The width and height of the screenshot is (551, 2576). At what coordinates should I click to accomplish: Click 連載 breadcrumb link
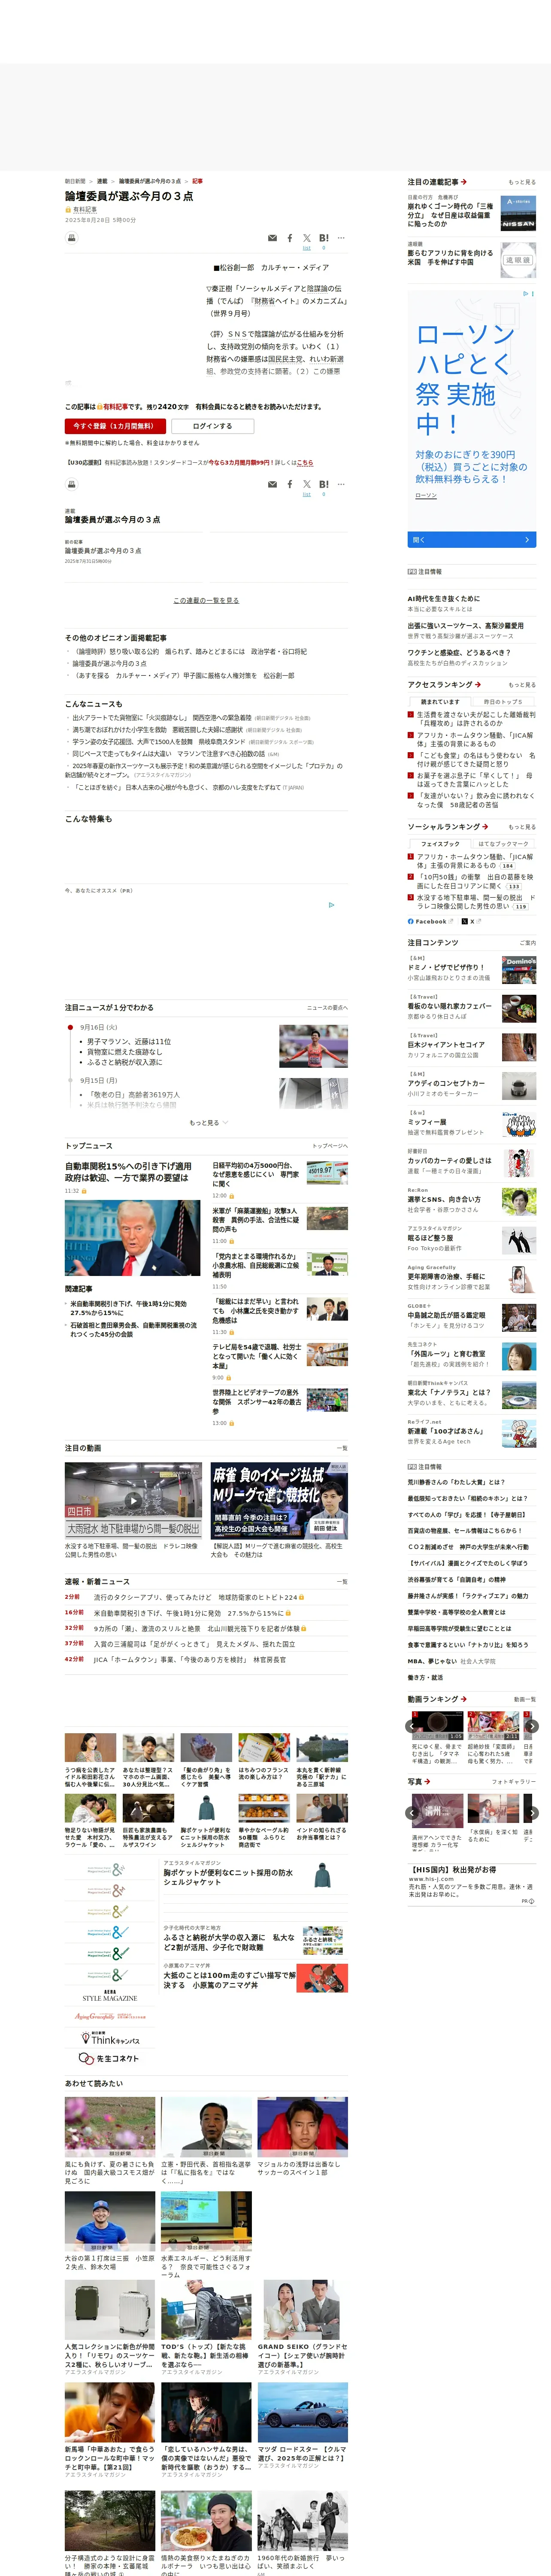click(102, 181)
